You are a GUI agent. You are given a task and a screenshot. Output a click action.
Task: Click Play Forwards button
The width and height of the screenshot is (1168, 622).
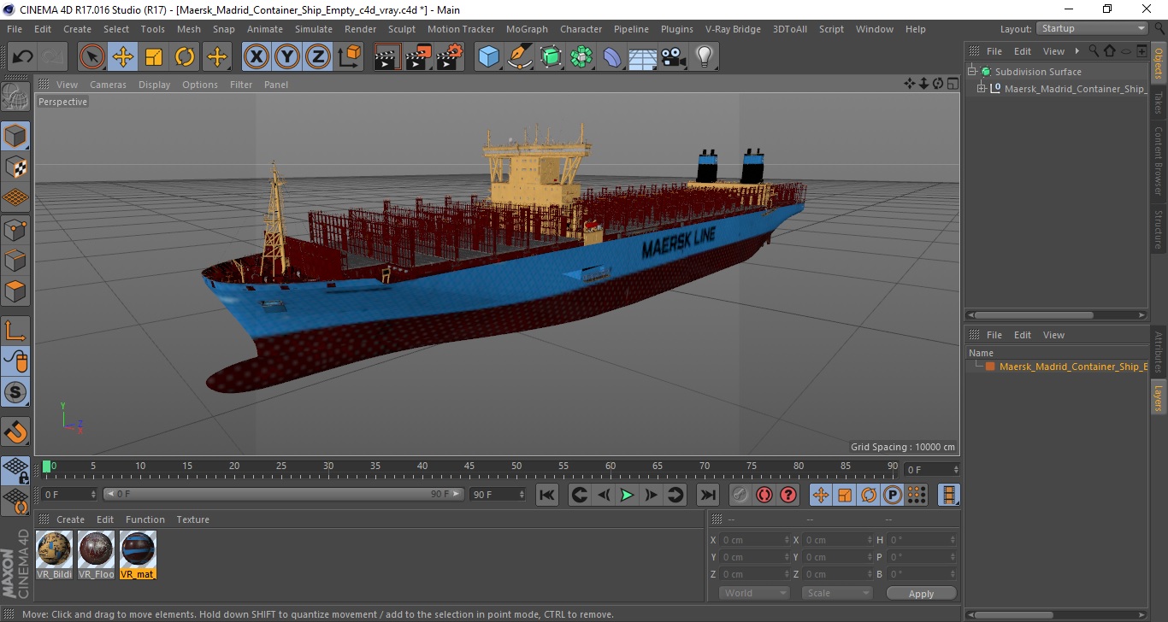tap(627, 495)
